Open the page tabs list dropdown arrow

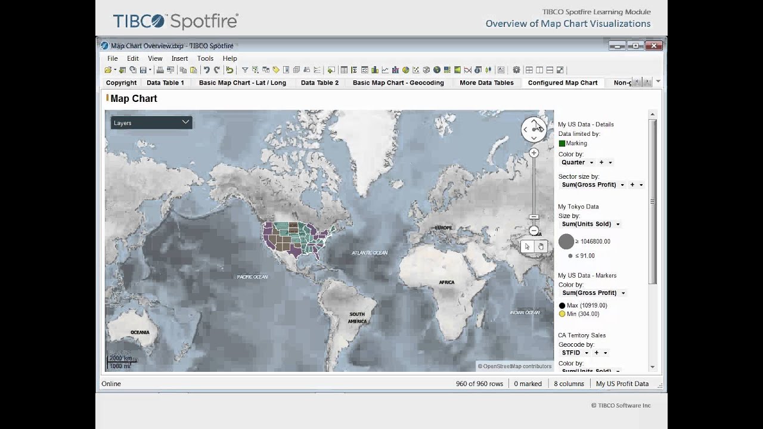point(658,81)
